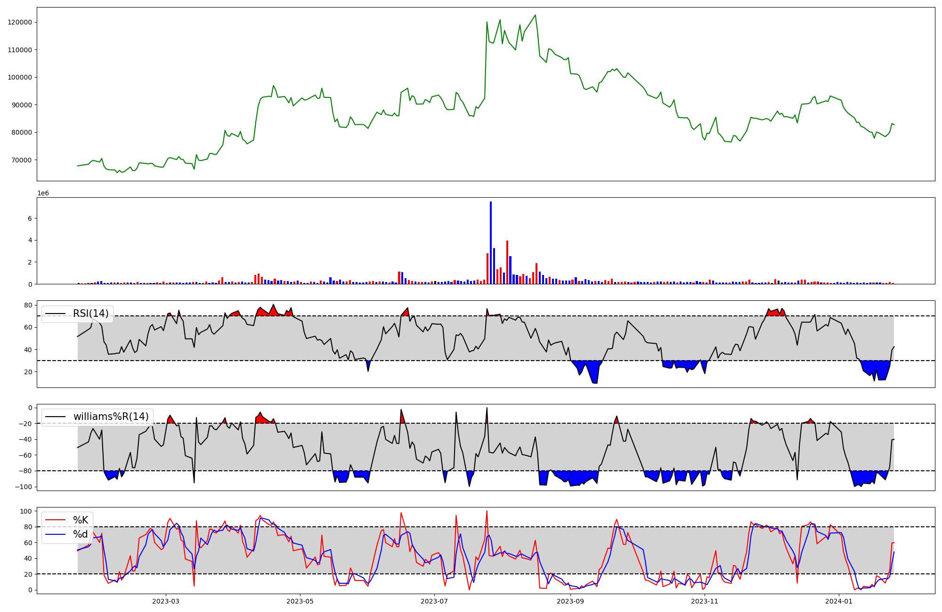Click the -100 label on Williams %R axis
The image size is (942, 612).
(x=23, y=487)
